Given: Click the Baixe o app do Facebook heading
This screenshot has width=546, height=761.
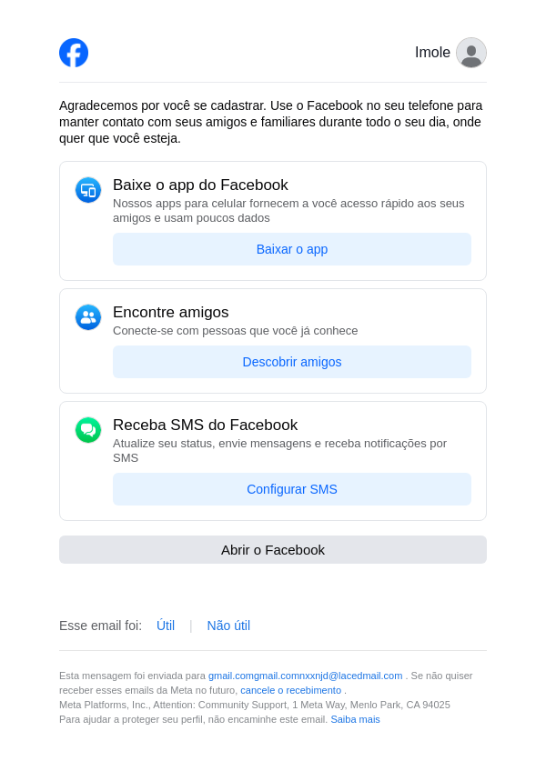Looking at the screenshot, I should pos(200,185).
